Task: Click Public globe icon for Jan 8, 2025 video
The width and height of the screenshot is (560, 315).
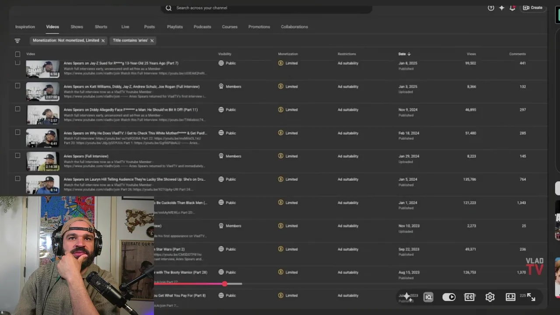Action: (x=221, y=63)
